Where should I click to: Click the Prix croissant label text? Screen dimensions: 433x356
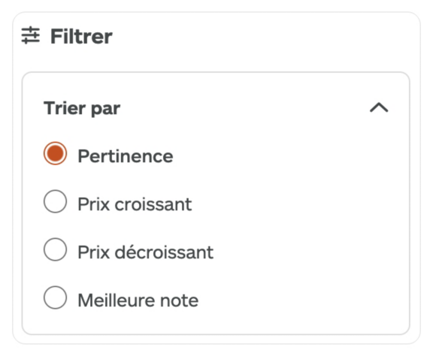135,204
